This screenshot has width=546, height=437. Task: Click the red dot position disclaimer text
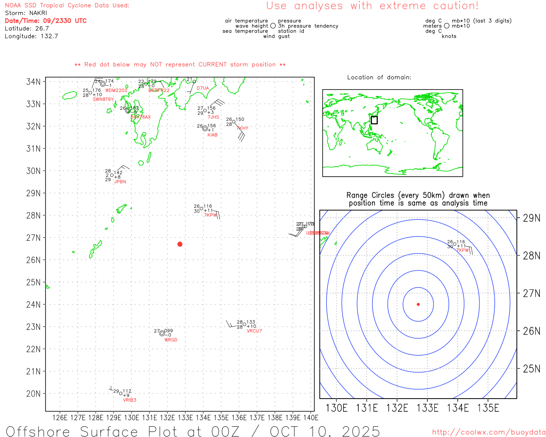[180, 64]
